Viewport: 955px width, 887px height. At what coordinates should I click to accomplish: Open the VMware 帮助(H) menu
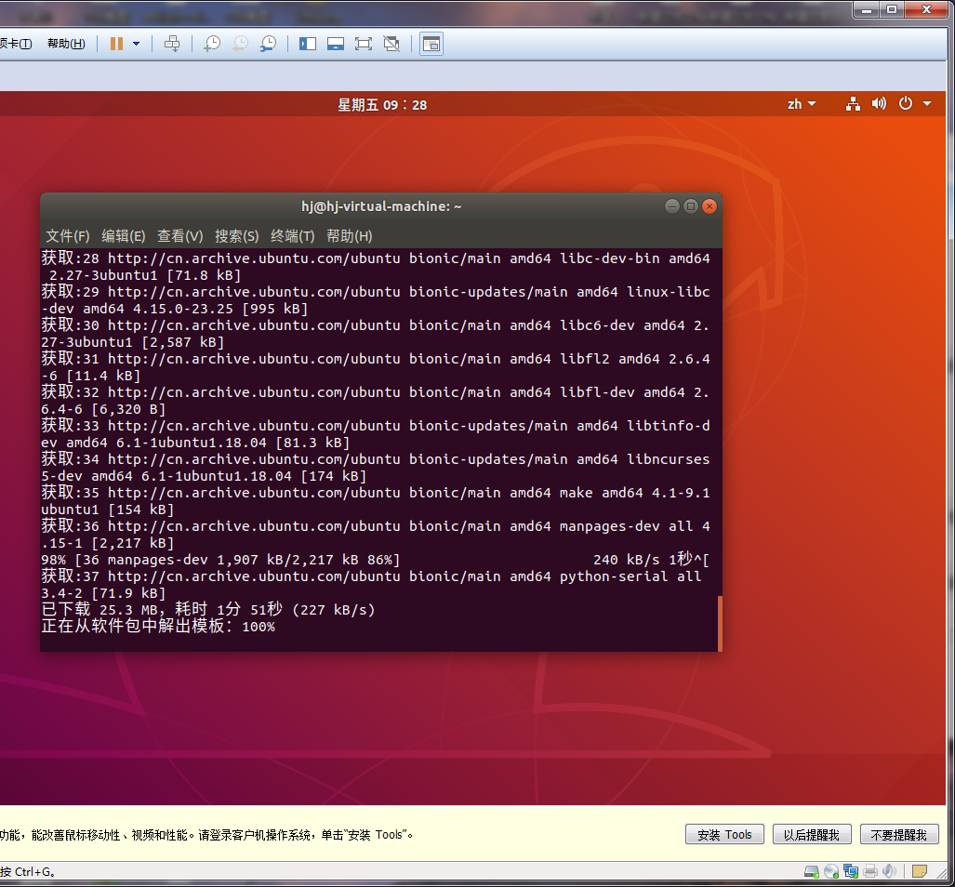tap(66, 44)
